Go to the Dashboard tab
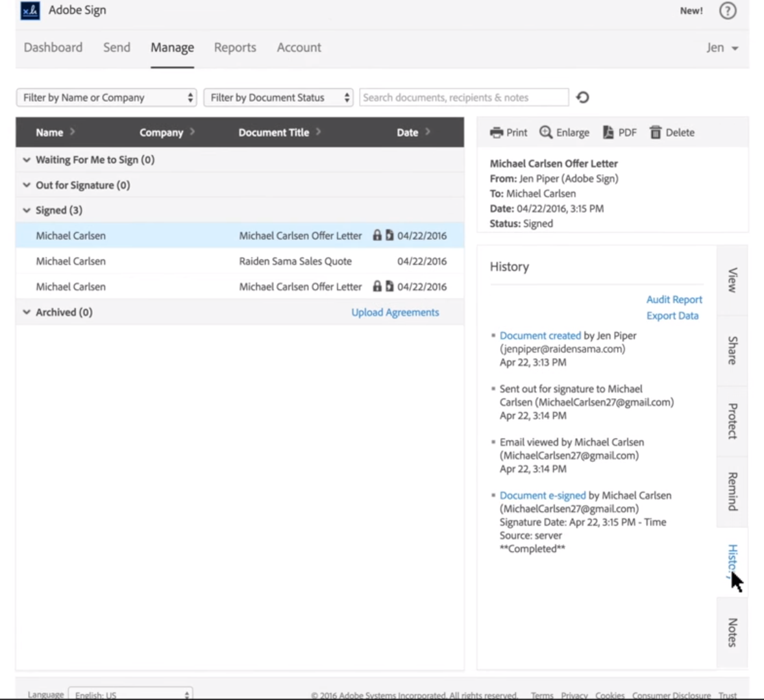Viewport: 764px width, 700px height. [x=53, y=47]
